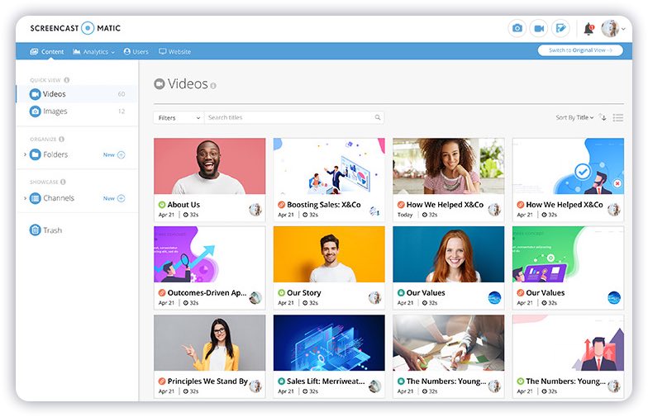648x417 pixels.
Task: Click Switch to Original View button
Action: [580, 50]
